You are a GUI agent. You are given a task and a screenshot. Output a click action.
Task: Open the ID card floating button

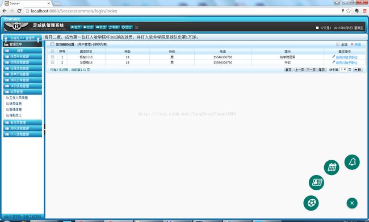[x=316, y=182]
